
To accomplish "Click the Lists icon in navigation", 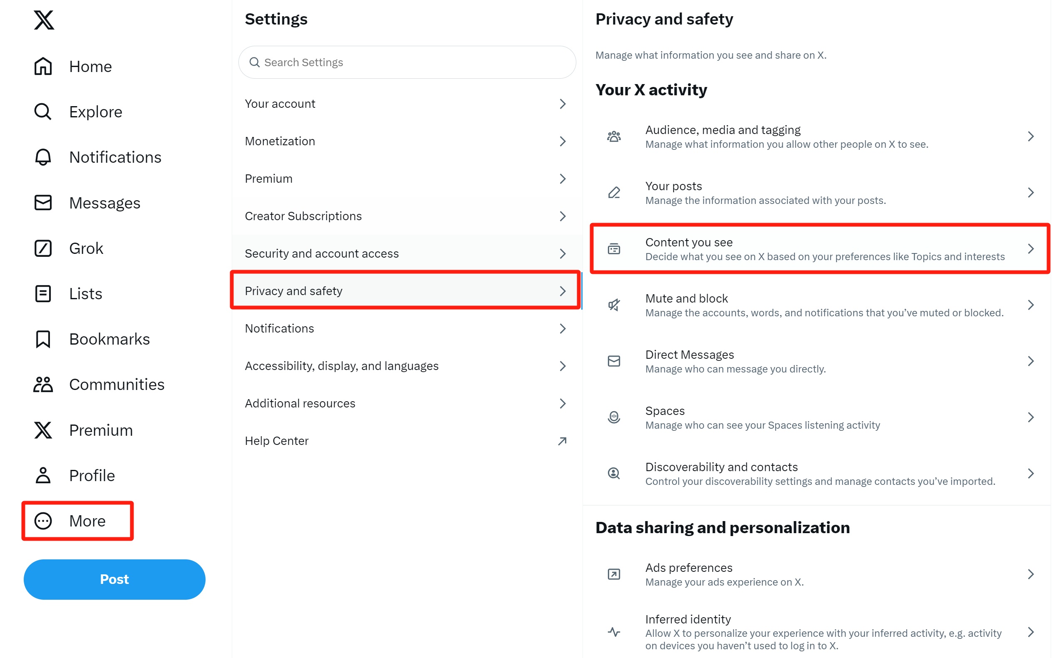I will [x=43, y=294].
